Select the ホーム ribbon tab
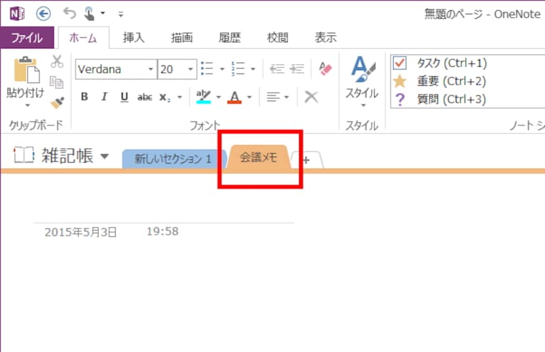The width and height of the screenshot is (545, 352). [x=83, y=37]
